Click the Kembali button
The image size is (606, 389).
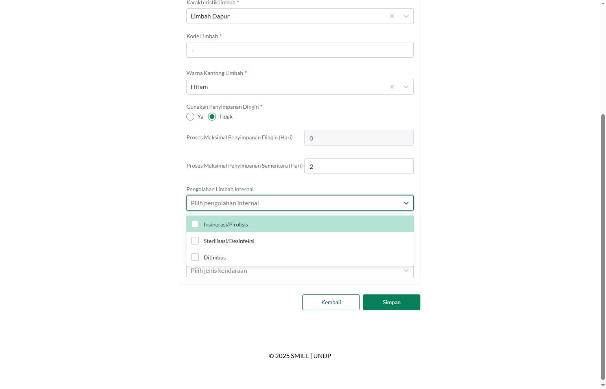(331, 302)
